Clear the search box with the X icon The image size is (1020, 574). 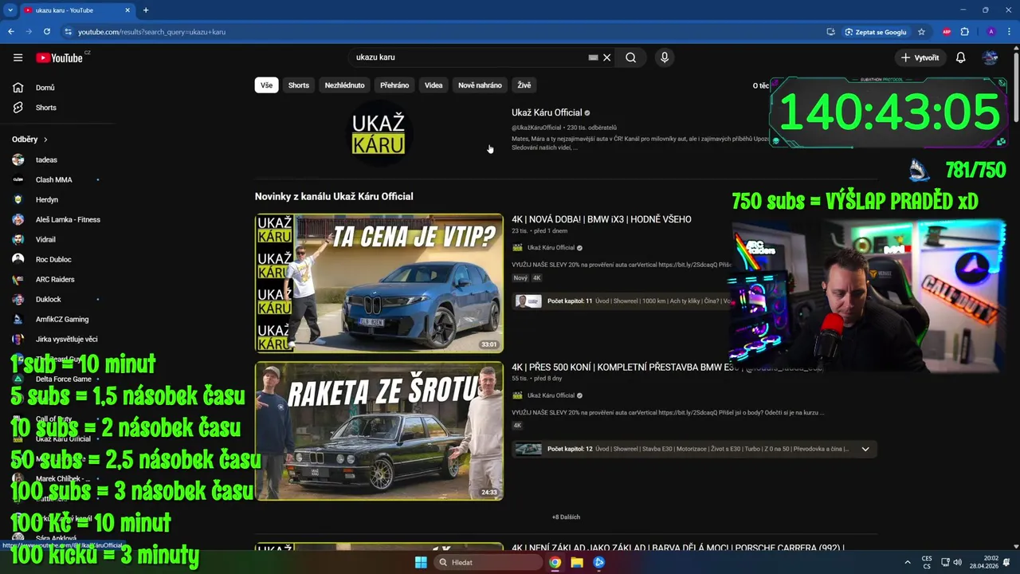[606, 57]
